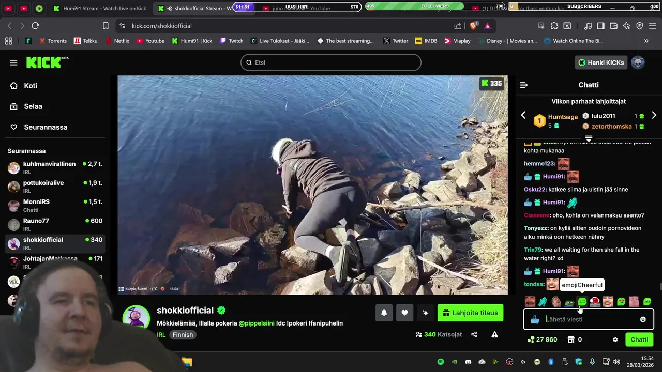Viewport: 662px width, 372px height.
Task: Open Netflix bookmark
Action: [x=117, y=41]
